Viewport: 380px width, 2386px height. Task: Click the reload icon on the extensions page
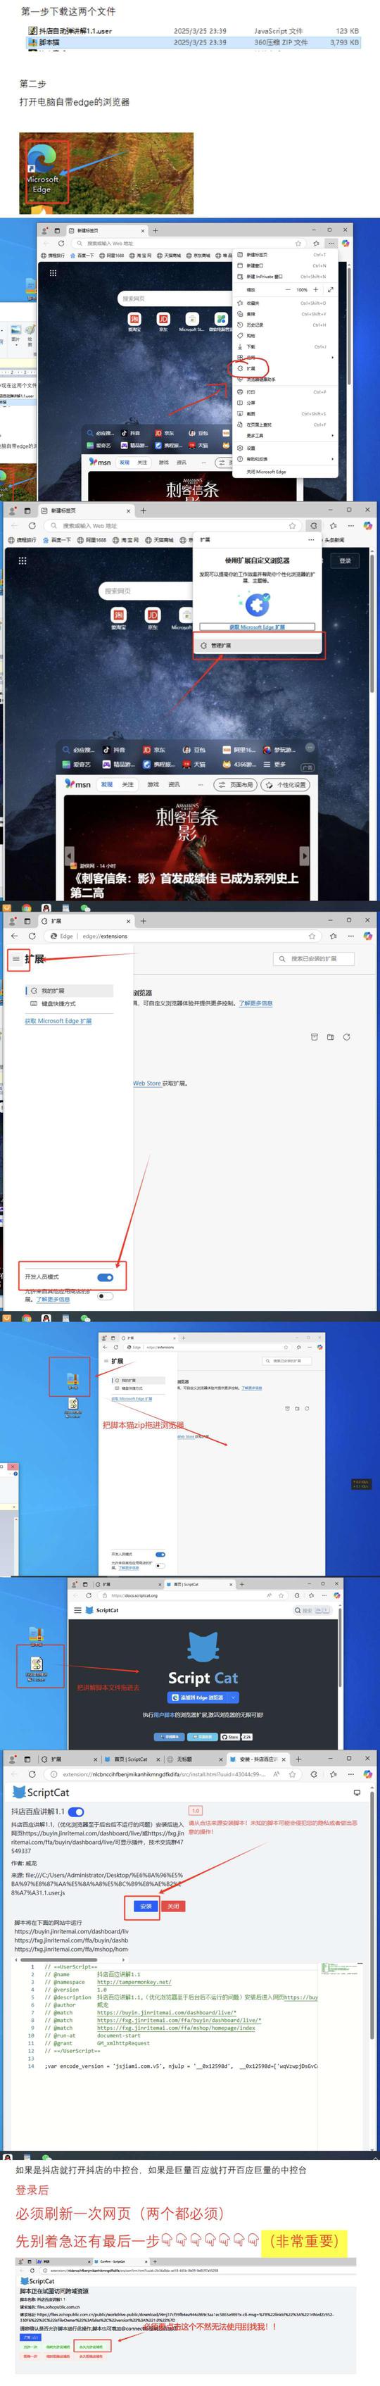click(x=346, y=1036)
